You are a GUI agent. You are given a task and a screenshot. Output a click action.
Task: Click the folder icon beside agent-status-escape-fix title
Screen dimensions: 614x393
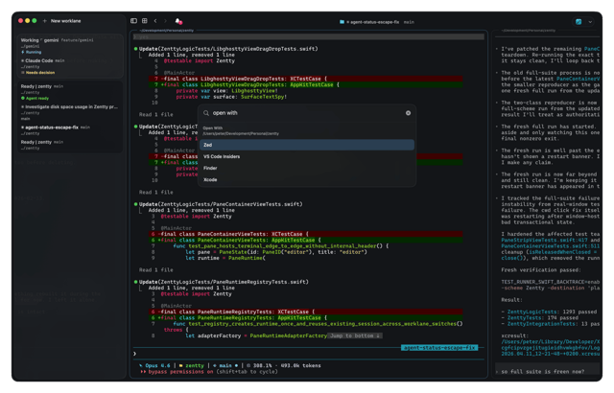[x=342, y=22]
